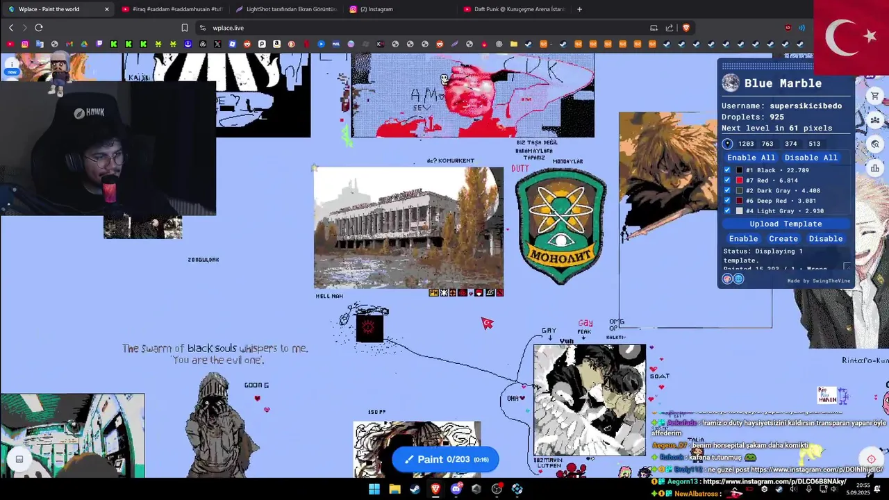889x500 pixels.
Task: Open the X (Twitter) bookmark shortcut
Action: 217,44
